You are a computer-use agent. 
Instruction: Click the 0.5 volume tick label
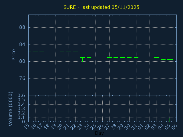tap(22, 100)
